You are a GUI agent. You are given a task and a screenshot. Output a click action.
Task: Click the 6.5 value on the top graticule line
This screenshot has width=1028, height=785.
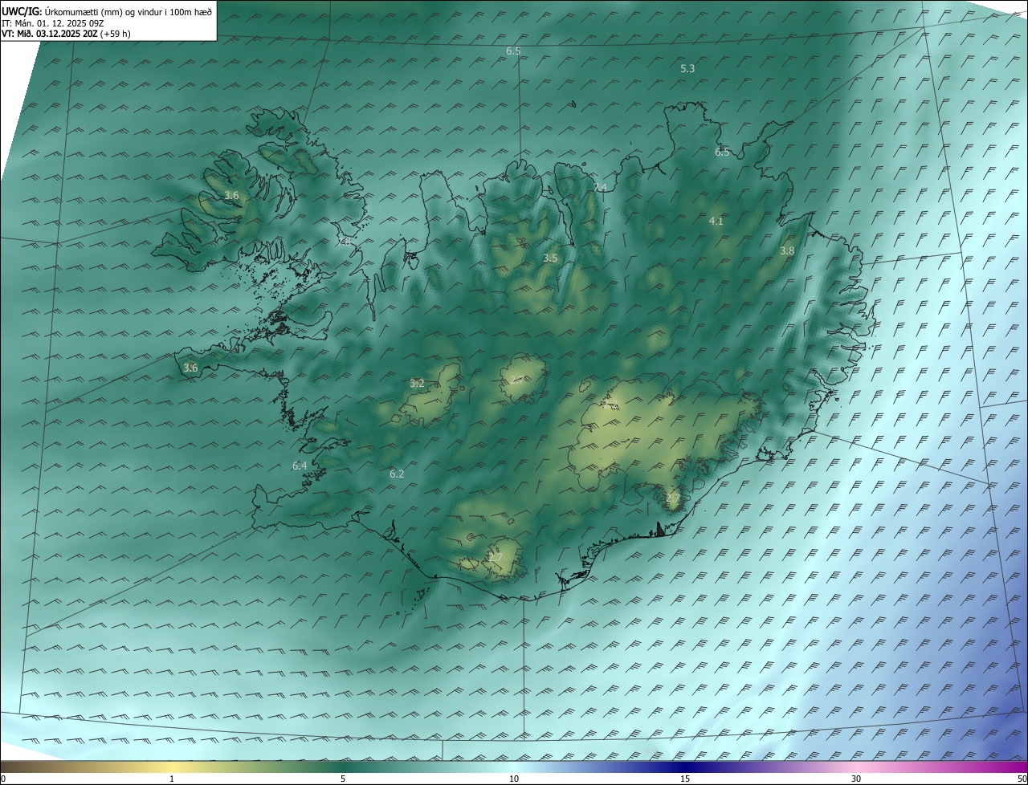click(x=513, y=51)
